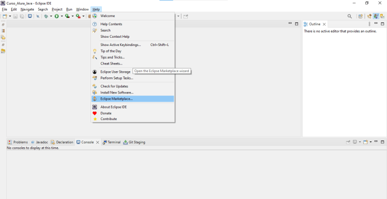Expand the External Tools dropdown arrow
Viewport: 387px width, 199px height.
[x=83, y=16]
